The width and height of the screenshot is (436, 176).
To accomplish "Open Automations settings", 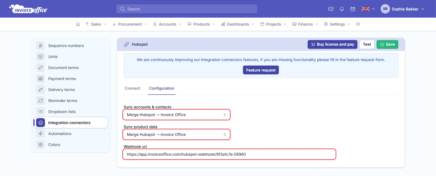I will click(71, 134).
